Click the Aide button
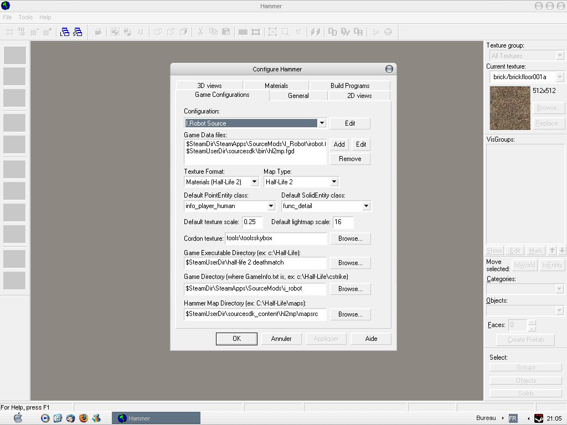Viewport: 567px width, 425px height. [x=371, y=339]
